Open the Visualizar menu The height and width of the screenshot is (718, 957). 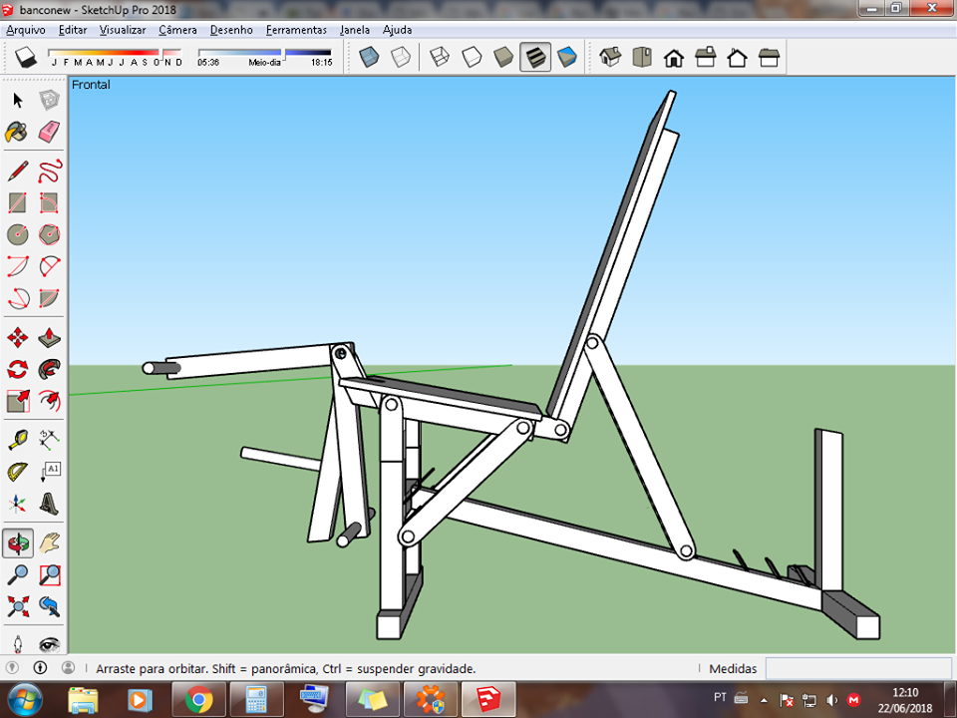pyautogui.click(x=123, y=30)
